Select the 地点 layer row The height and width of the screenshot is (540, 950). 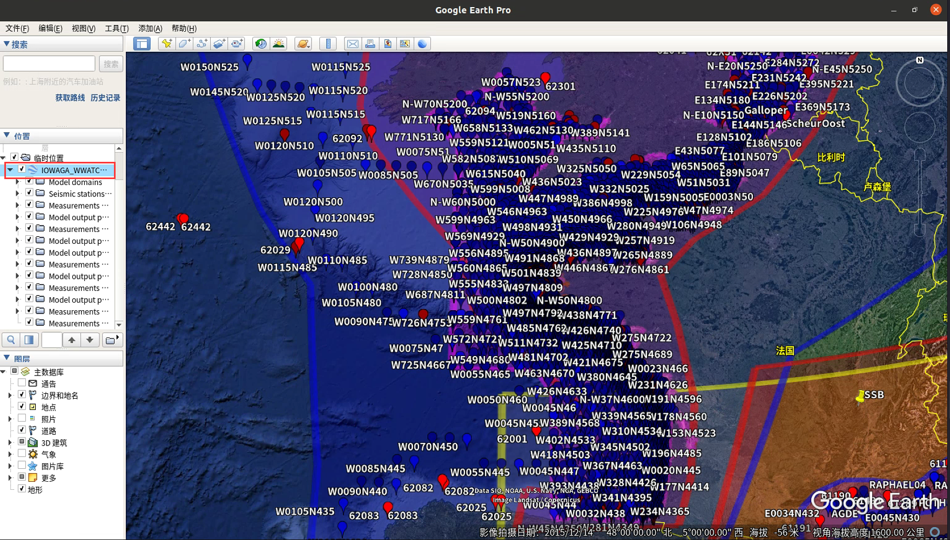[49, 407]
